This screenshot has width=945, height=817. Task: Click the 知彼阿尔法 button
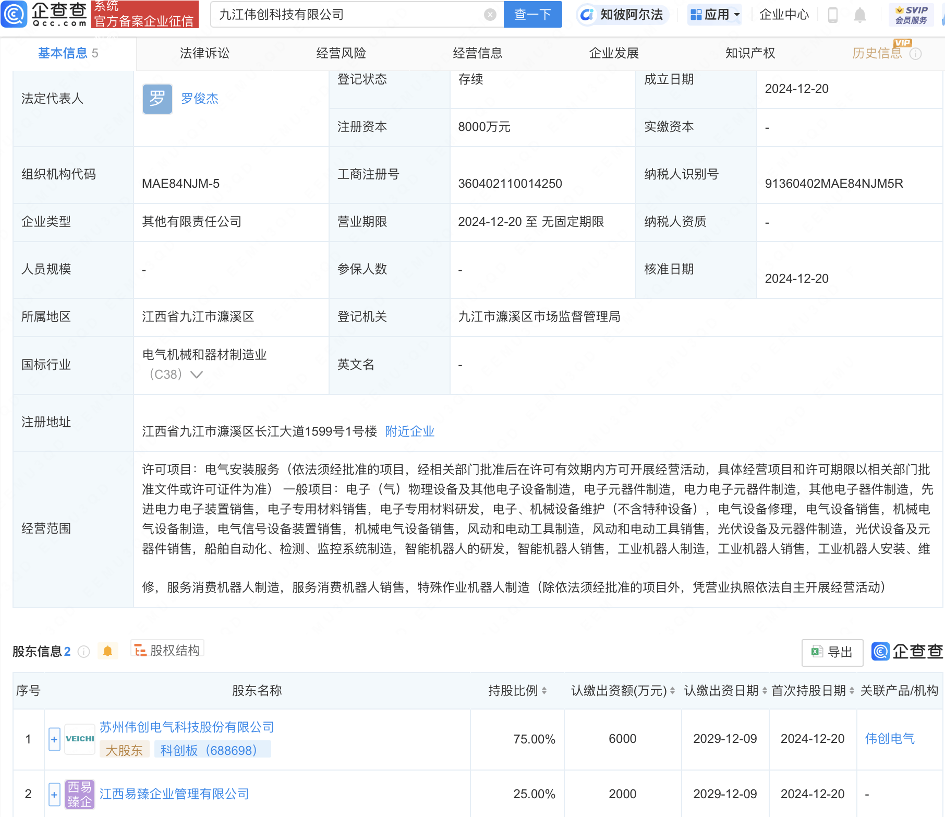point(622,15)
